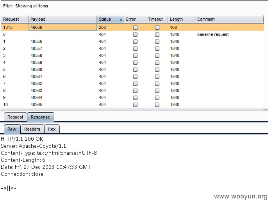Sort by the Length column header
Viewport: 268px width, 200px height.
(181, 19)
